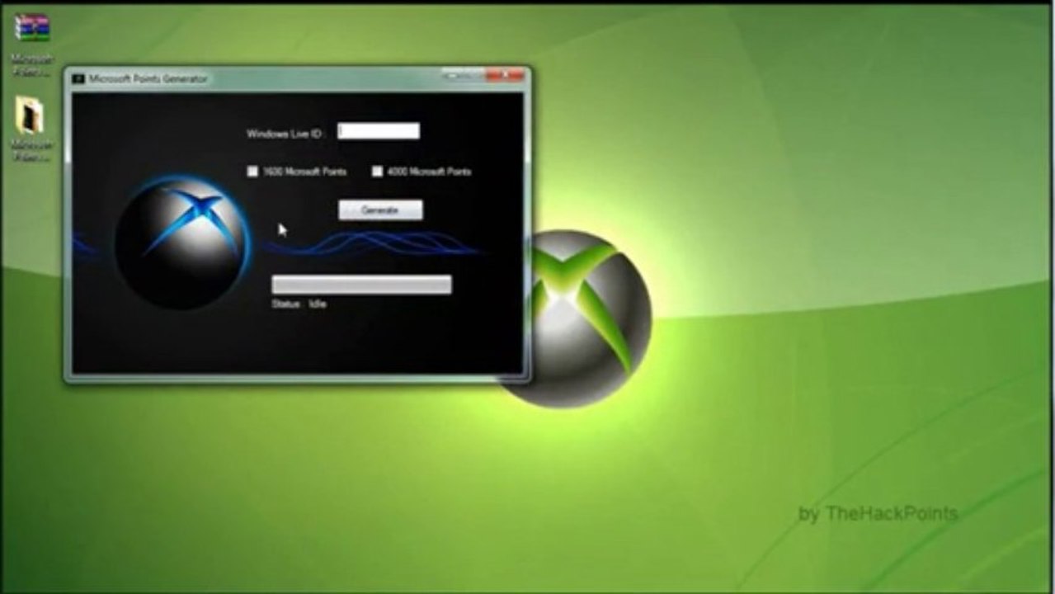The image size is (1055, 594).
Task: Click the progress bar above Status
Action: [361, 285]
